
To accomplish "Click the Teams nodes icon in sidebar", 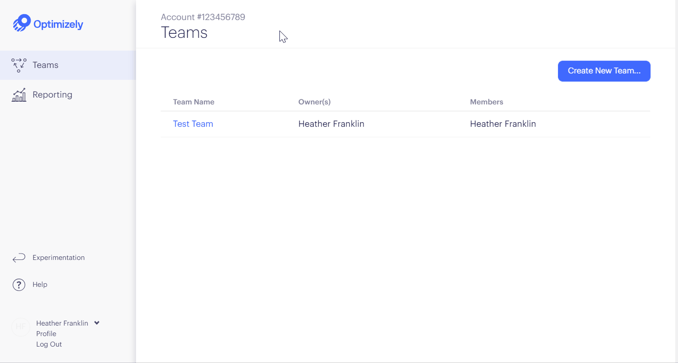I will click(x=19, y=65).
